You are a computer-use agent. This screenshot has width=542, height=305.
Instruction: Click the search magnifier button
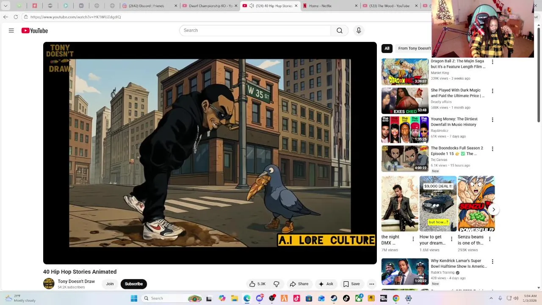point(340,30)
